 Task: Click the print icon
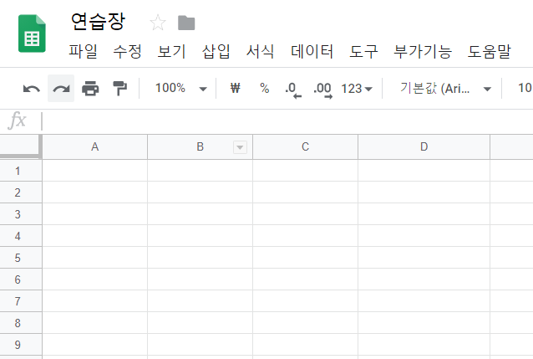(x=90, y=89)
